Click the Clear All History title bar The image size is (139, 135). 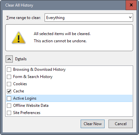click(64, 5)
